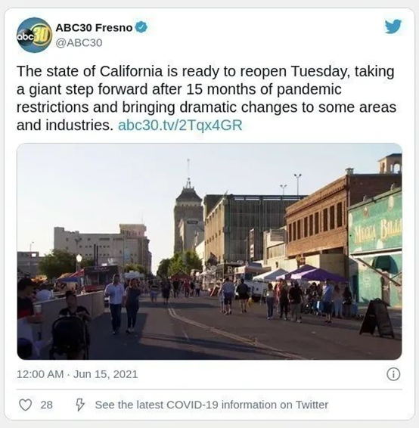The height and width of the screenshot is (428, 419).
Task: Open the Twitter bird logo
Action: click(393, 26)
